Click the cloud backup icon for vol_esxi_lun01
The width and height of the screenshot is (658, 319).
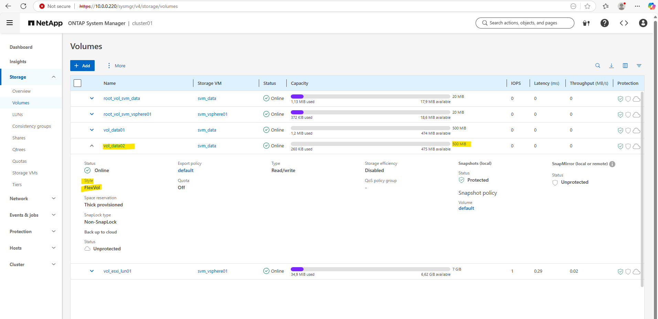pos(637,272)
